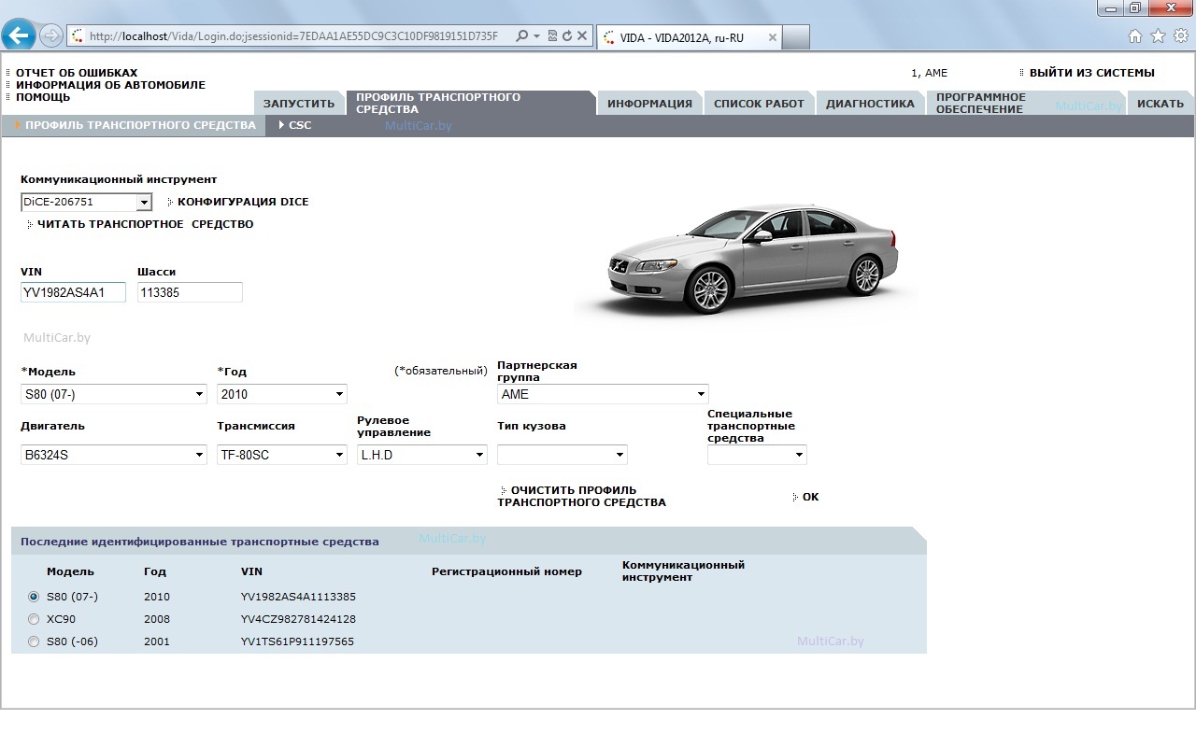Viewport: 1196px width, 747px height.
Task: Close the VIDA2012A browser tab
Action: (772, 38)
